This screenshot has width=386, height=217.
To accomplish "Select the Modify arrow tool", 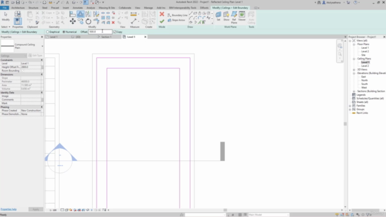I will pos(5,16).
